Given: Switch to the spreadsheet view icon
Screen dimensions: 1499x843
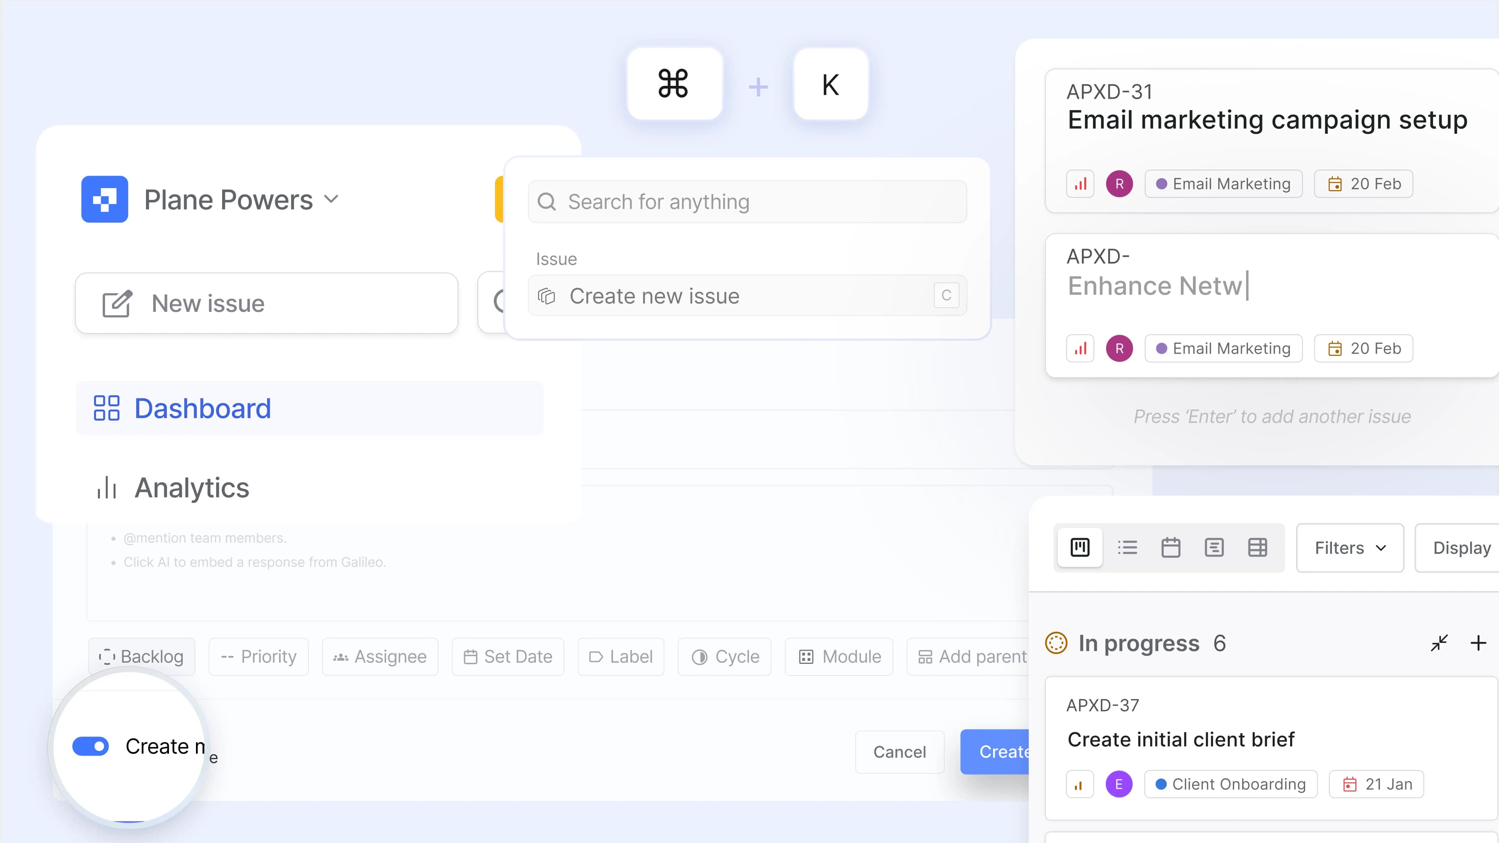Looking at the screenshot, I should tap(1258, 548).
